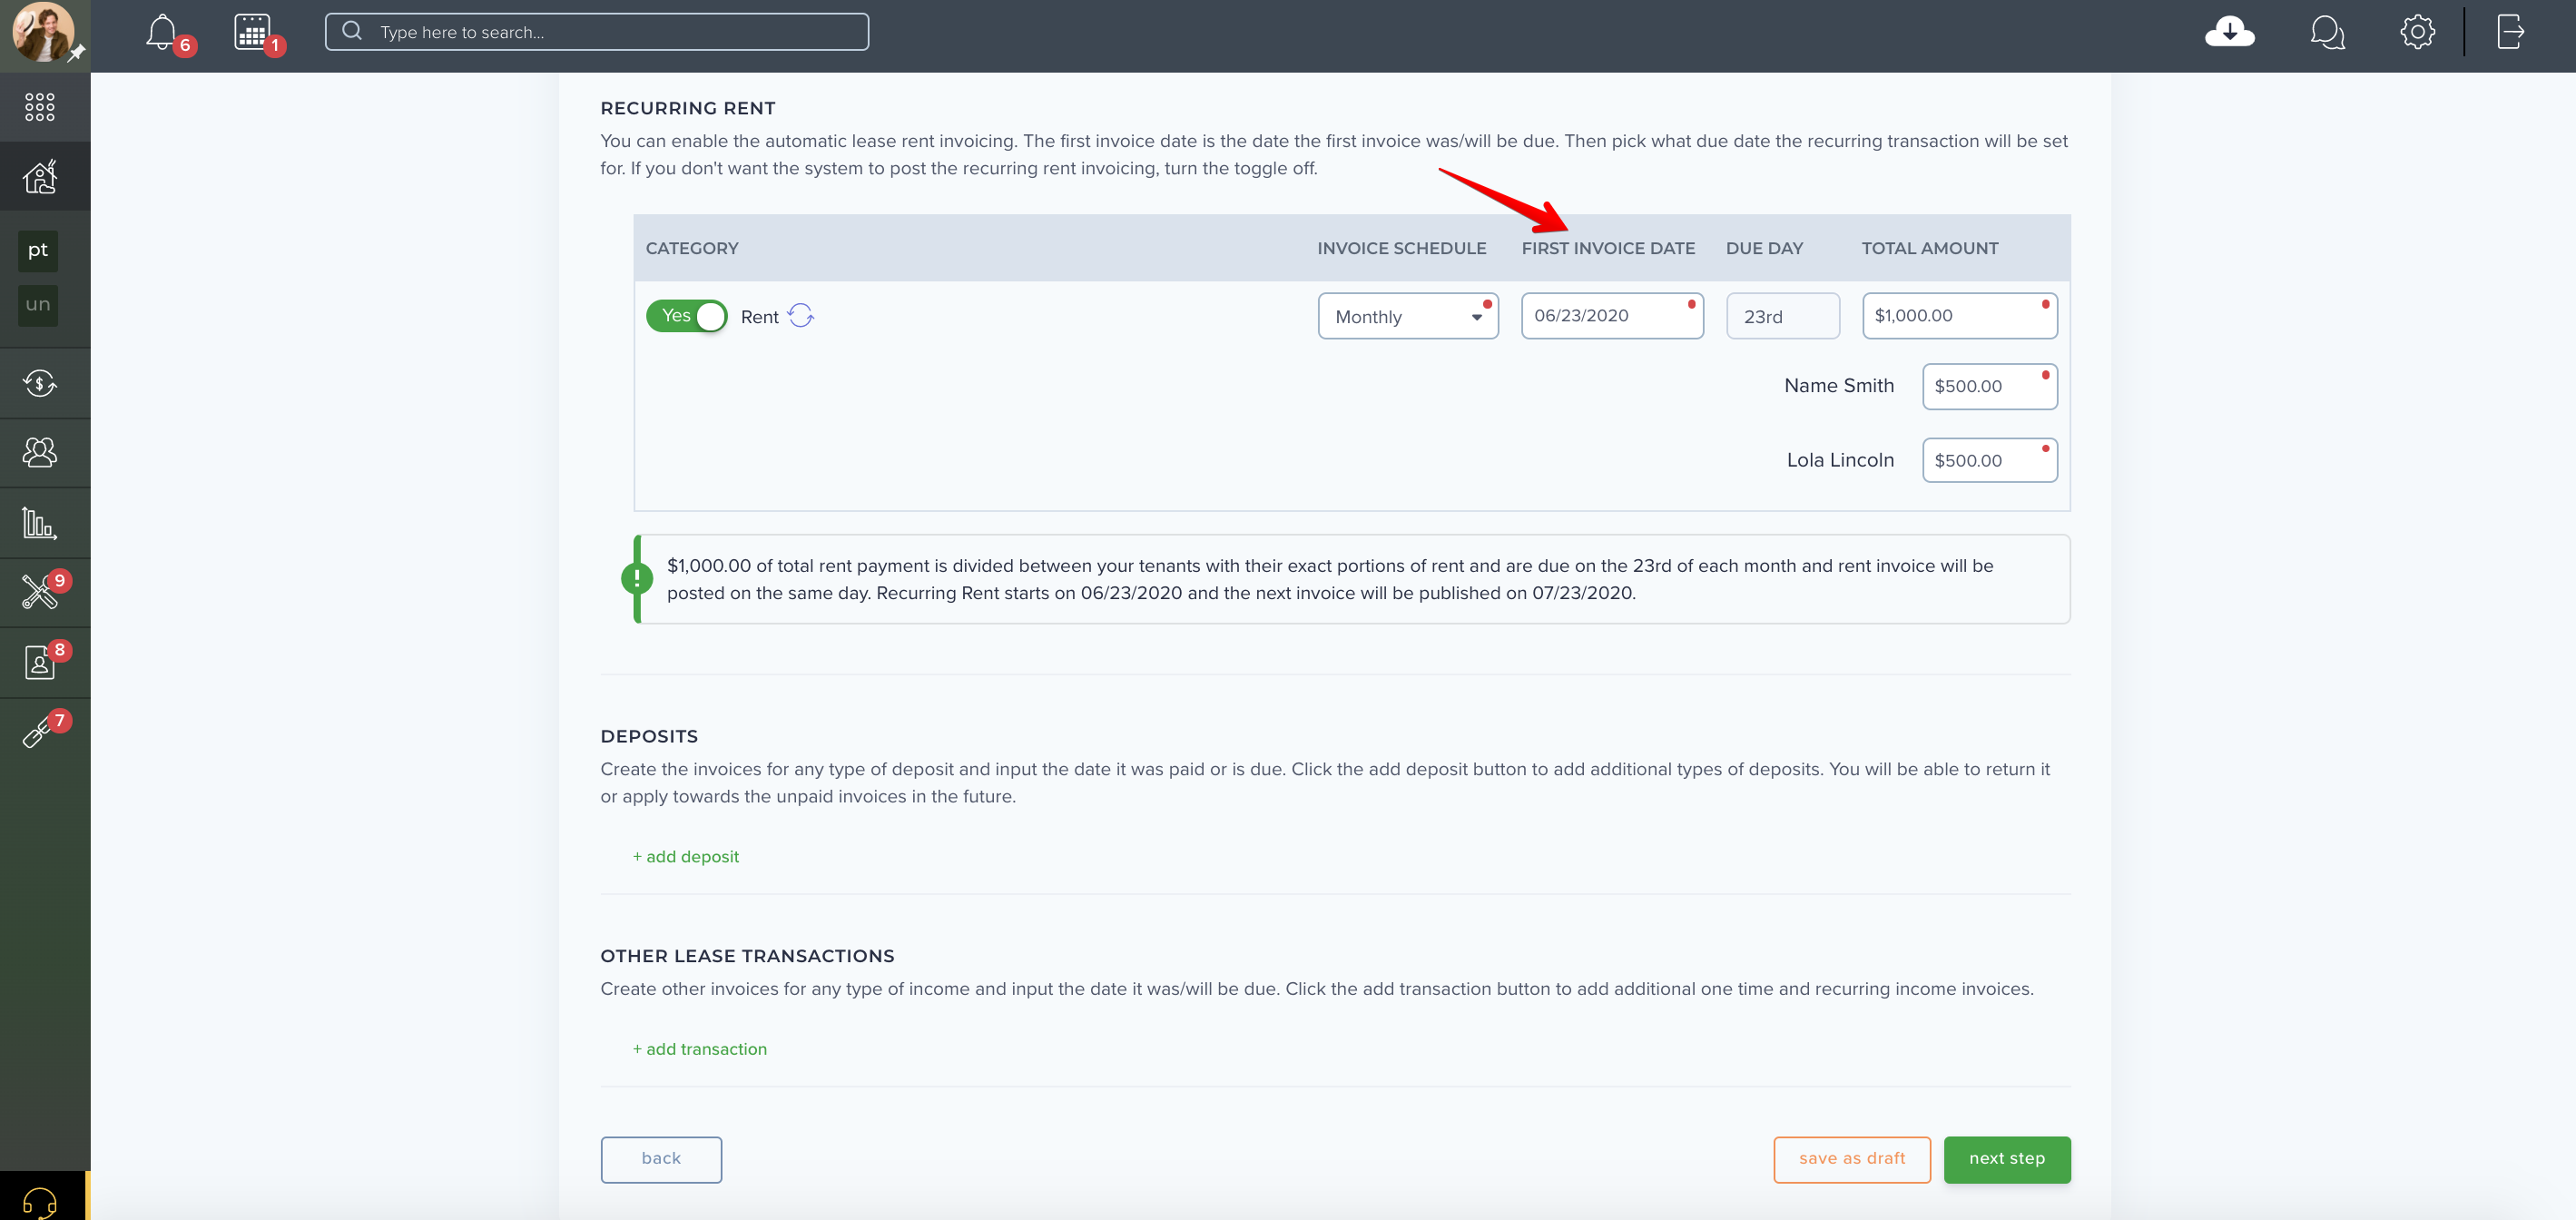
Task: Open the contacts icon with badge 8
Action: tap(40, 663)
